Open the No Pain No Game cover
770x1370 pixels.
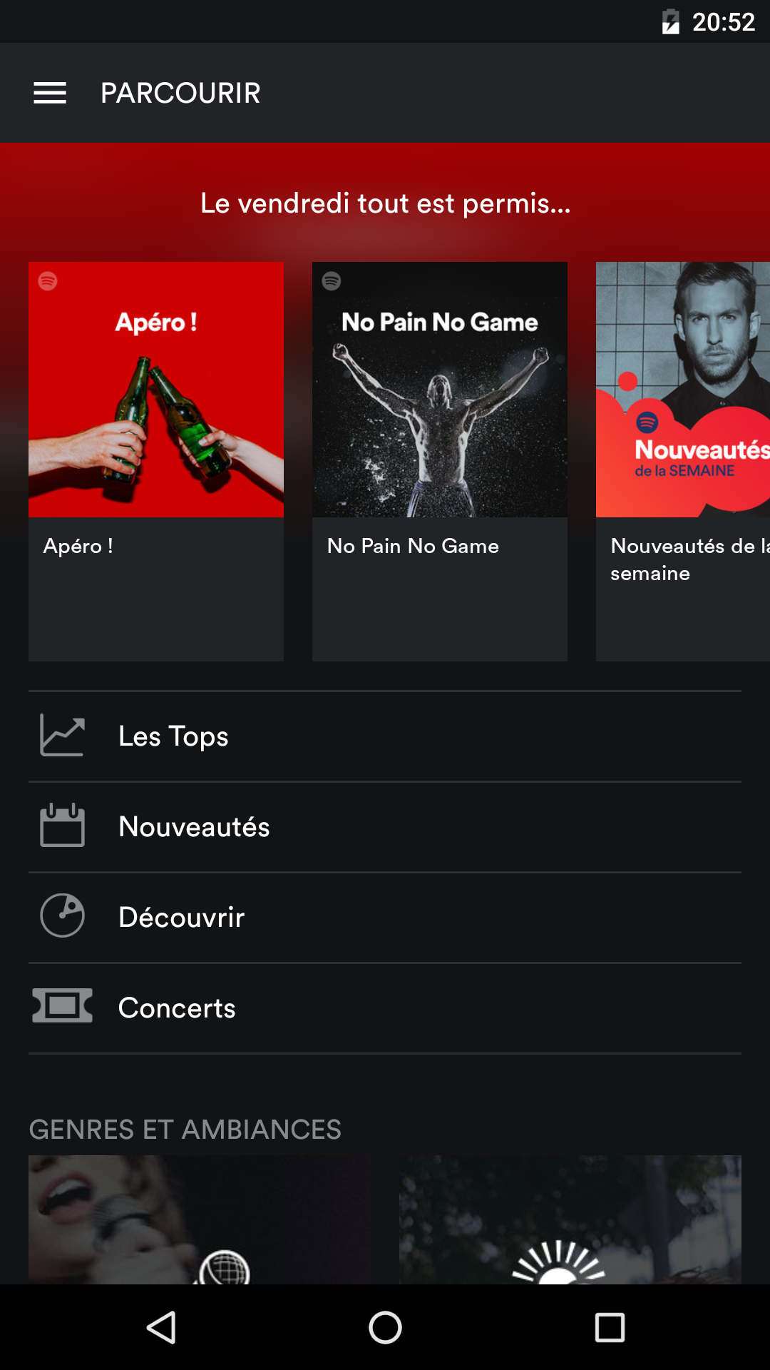coord(440,390)
